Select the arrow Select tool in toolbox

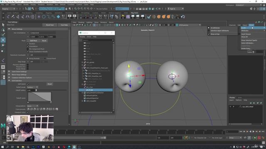3,25
